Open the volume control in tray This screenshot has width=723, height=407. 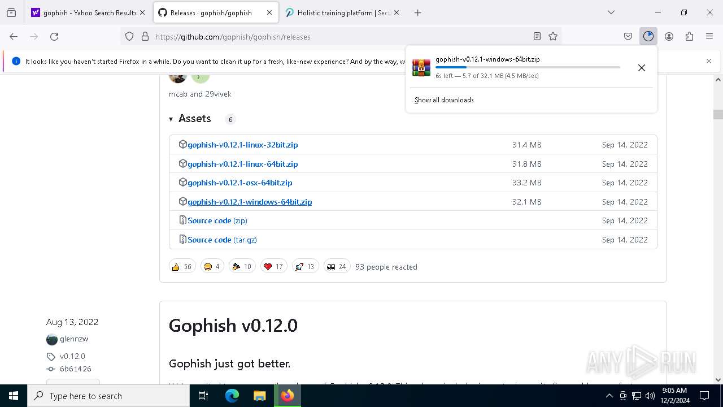pos(650,396)
